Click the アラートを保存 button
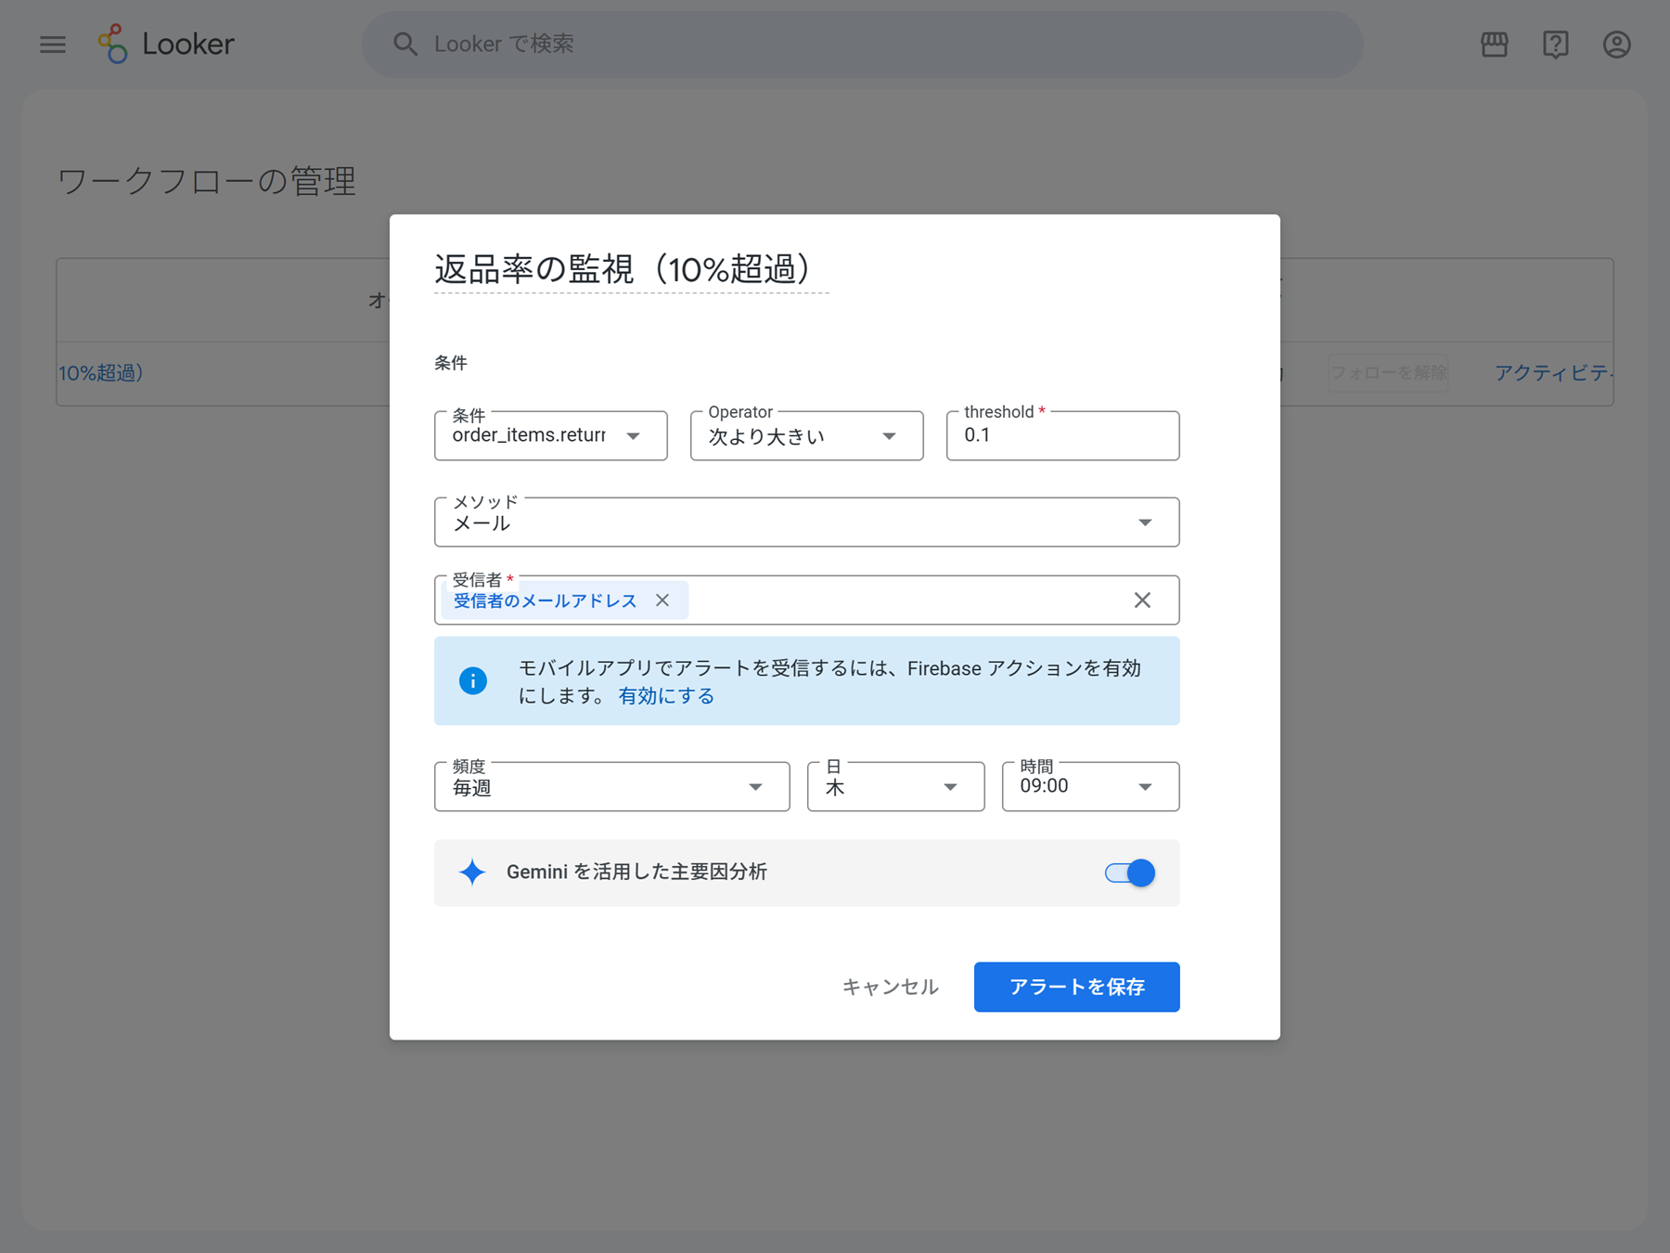Image resolution: width=1670 pixels, height=1253 pixels. point(1077,987)
